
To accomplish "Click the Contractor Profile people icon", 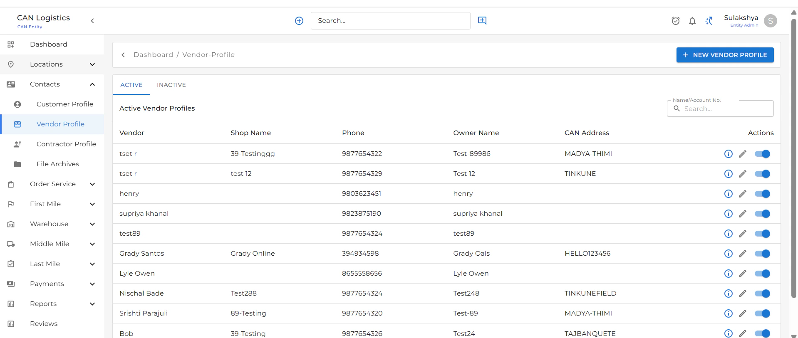I will [x=17, y=144].
